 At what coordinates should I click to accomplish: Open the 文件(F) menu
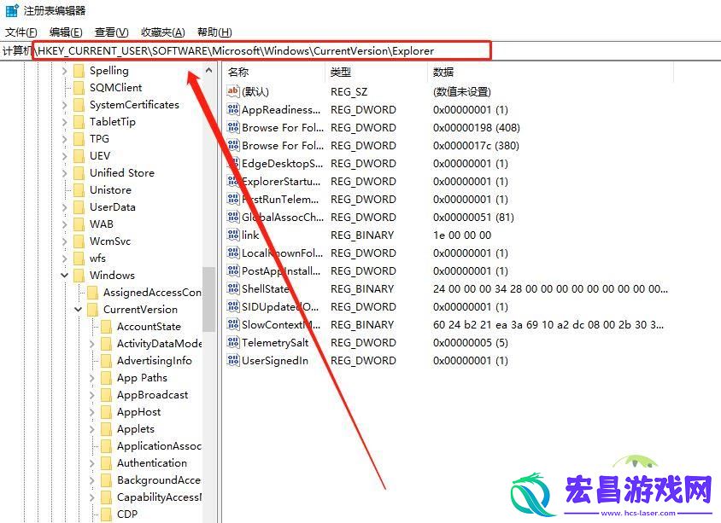click(21, 32)
